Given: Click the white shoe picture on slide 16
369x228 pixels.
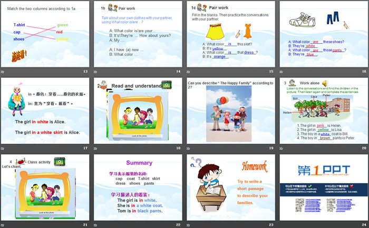Looking at the screenshot, I should coord(302,19).
